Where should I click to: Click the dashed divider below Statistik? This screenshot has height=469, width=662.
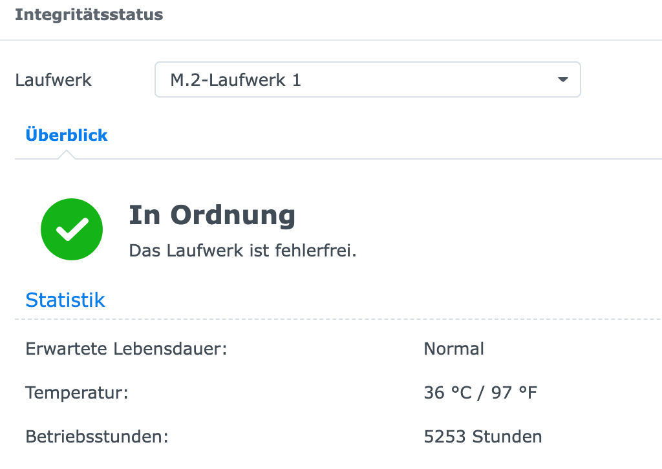pos(338,319)
